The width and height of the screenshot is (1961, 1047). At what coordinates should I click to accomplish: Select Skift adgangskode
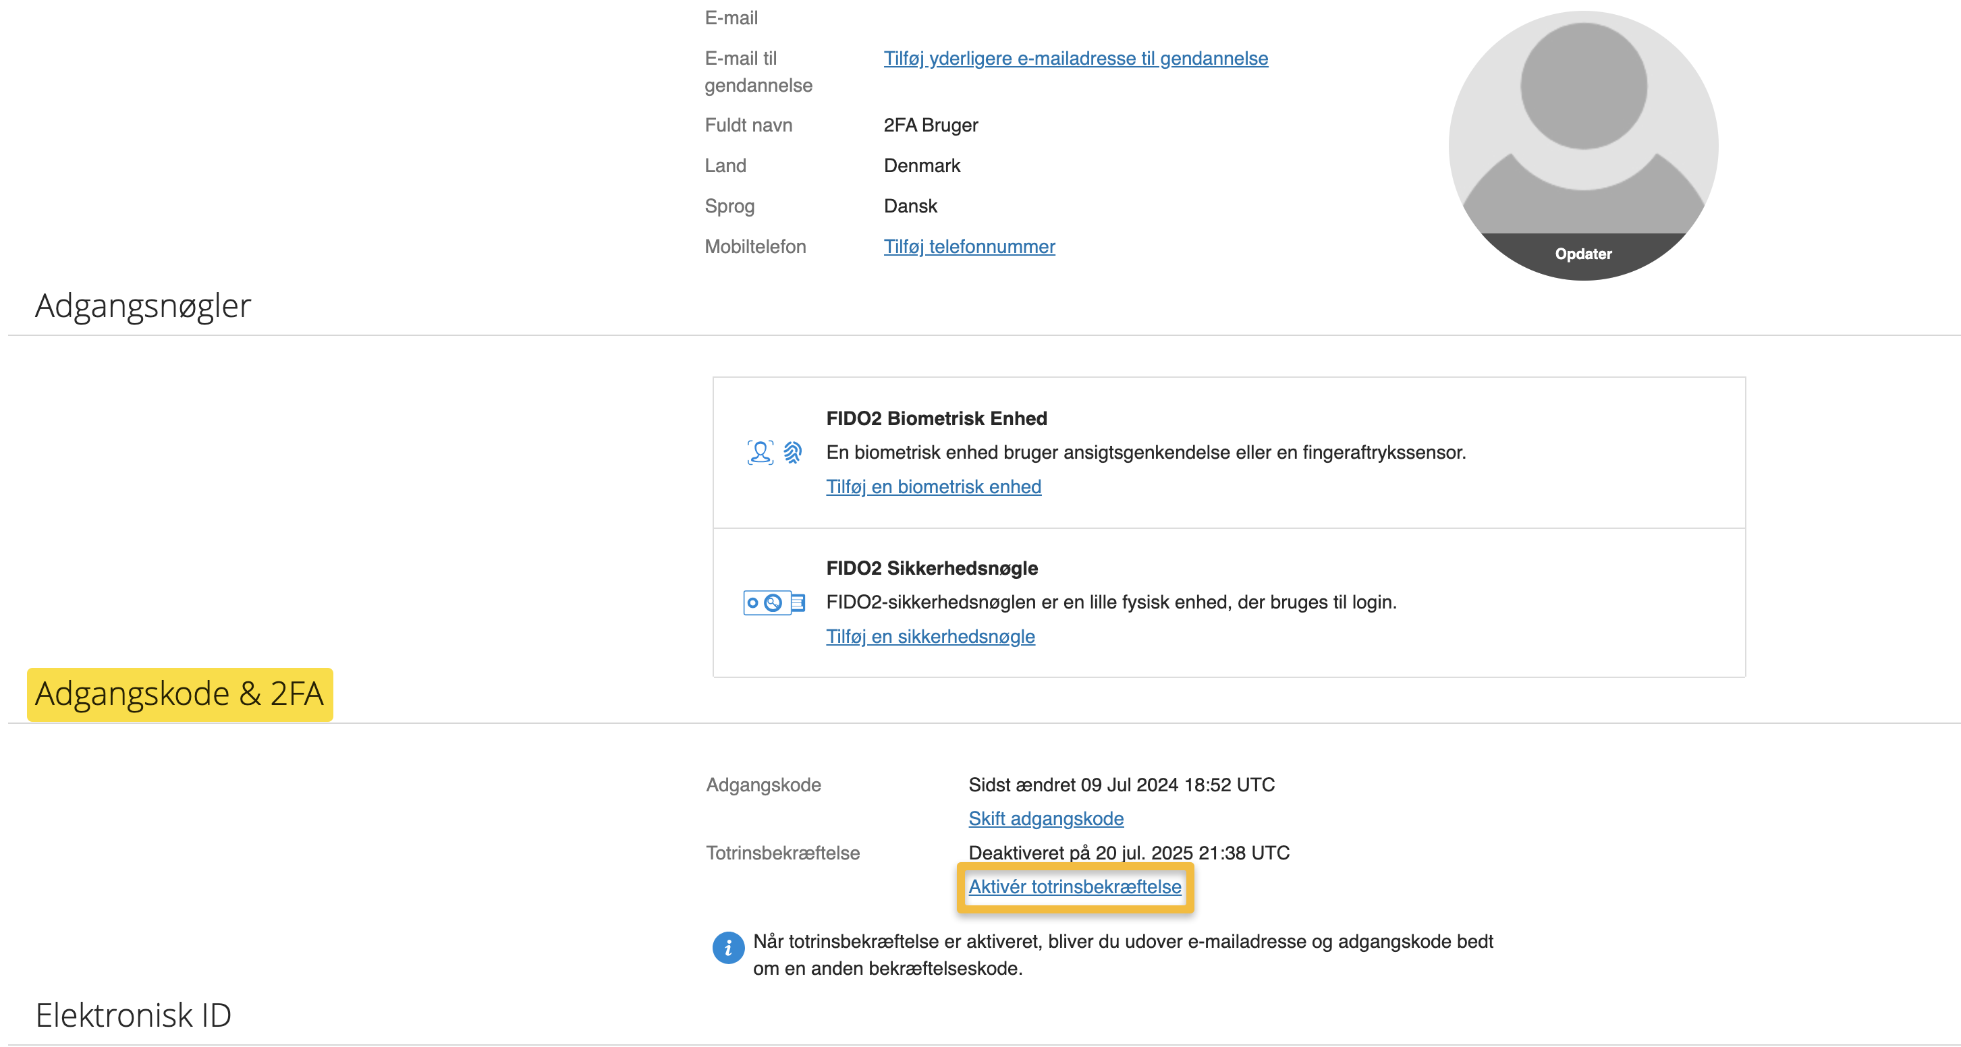pyautogui.click(x=1046, y=819)
